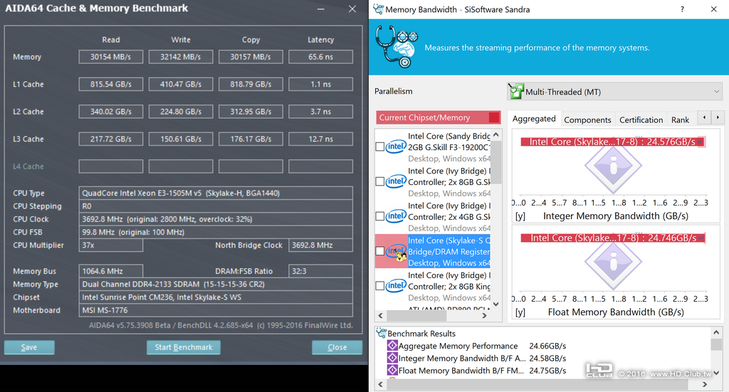Click the Float Memory Bandwidth result icon
Screen dimensions: 729x392
(392, 370)
